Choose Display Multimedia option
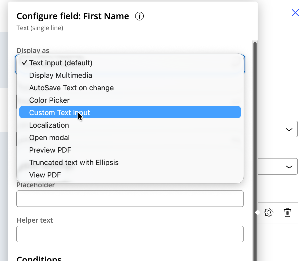Screen dimensions: 308x261 coord(61,75)
